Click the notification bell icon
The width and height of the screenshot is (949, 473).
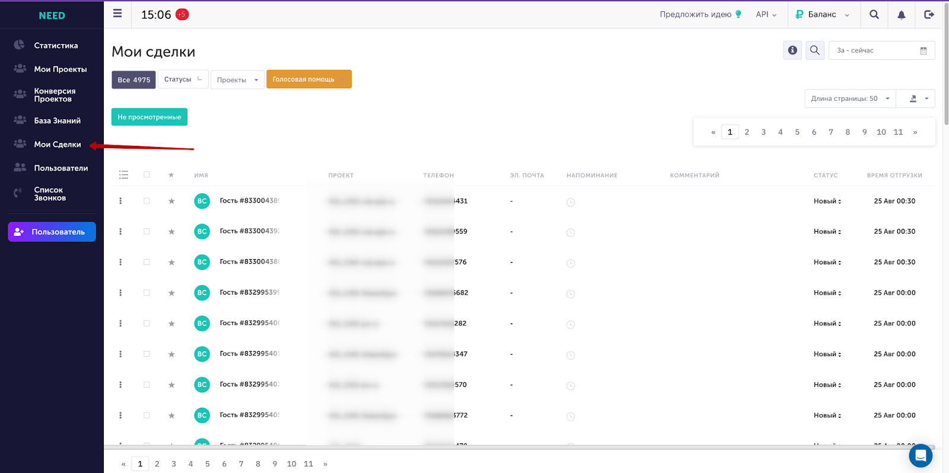point(901,15)
